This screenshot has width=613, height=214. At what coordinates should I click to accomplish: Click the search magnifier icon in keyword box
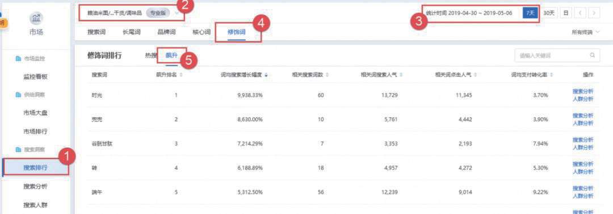pyautogui.click(x=592, y=55)
